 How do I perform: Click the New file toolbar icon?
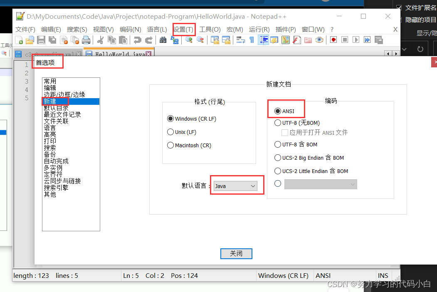(19, 40)
